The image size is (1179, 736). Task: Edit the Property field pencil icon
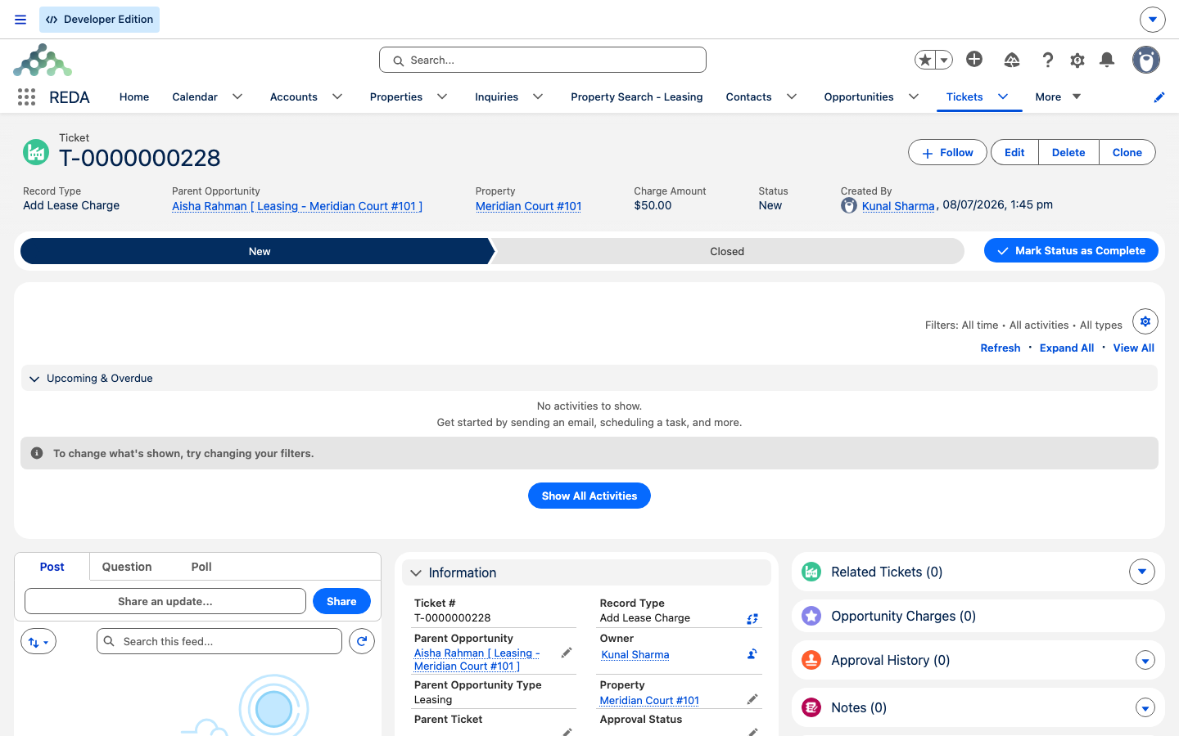coord(752,699)
